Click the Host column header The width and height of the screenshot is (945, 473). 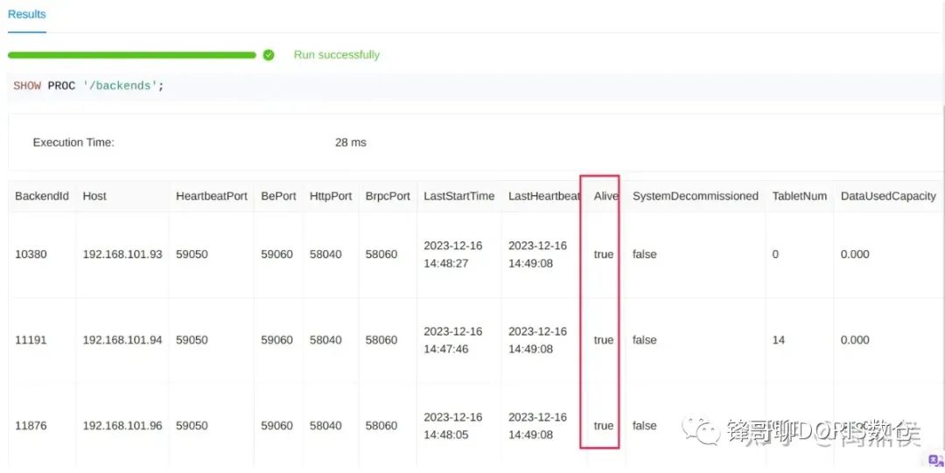coord(94,197)
